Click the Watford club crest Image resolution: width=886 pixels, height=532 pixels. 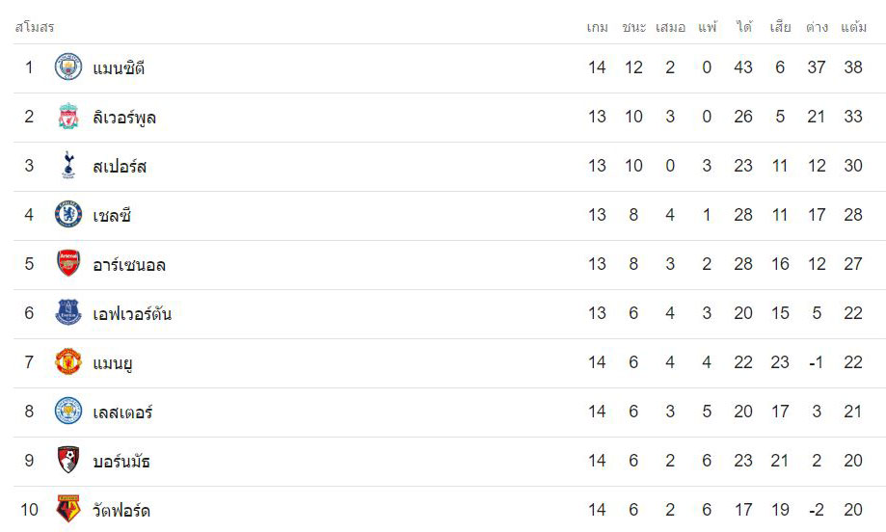coord(68,509)
